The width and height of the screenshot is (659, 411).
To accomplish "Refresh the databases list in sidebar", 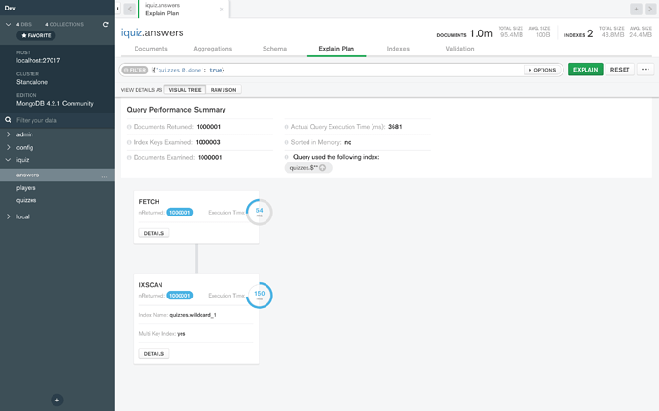I will tap(104, 23).
